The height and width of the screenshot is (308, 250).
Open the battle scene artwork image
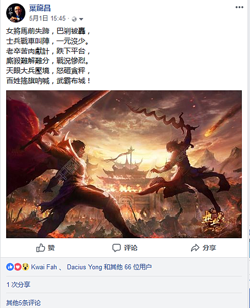[x=124, y=164]
